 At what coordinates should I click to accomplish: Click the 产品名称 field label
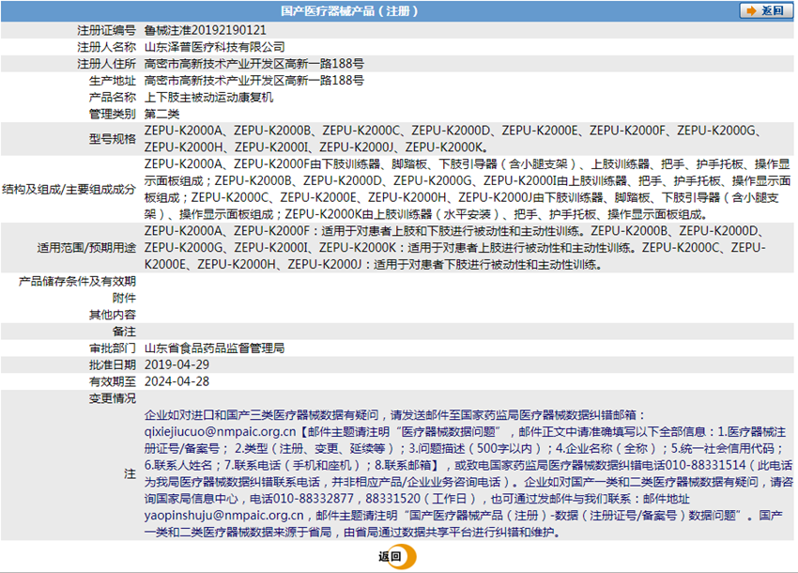coord(113,98)
